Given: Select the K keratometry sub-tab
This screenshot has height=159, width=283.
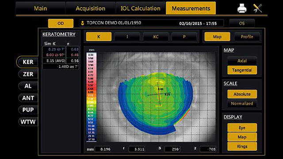Looking at the screenshot, I should (x=99, y=37).
